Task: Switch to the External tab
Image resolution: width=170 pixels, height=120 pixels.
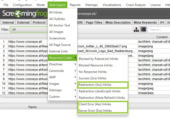Action: tap(23, 22)
